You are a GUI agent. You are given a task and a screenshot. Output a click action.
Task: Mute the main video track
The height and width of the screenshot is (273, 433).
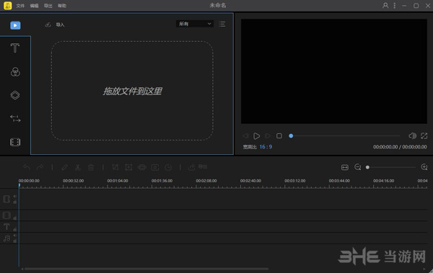click(15, 197)
